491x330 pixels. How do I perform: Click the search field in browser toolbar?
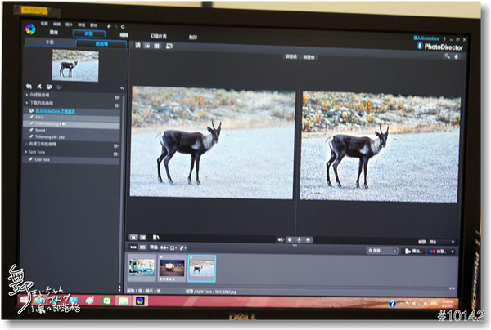pyautogui.click(x=382, y=251)
